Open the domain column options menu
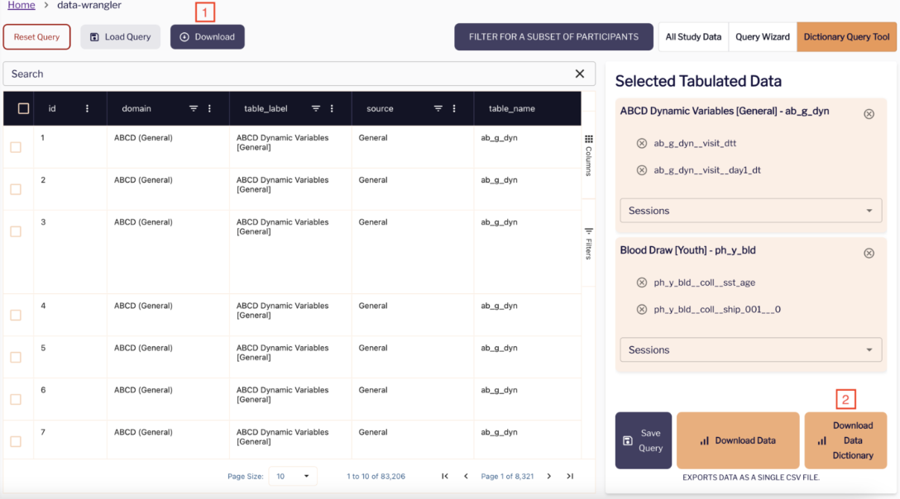This screenshot has height=499, width=900. (x=209, y=108)
